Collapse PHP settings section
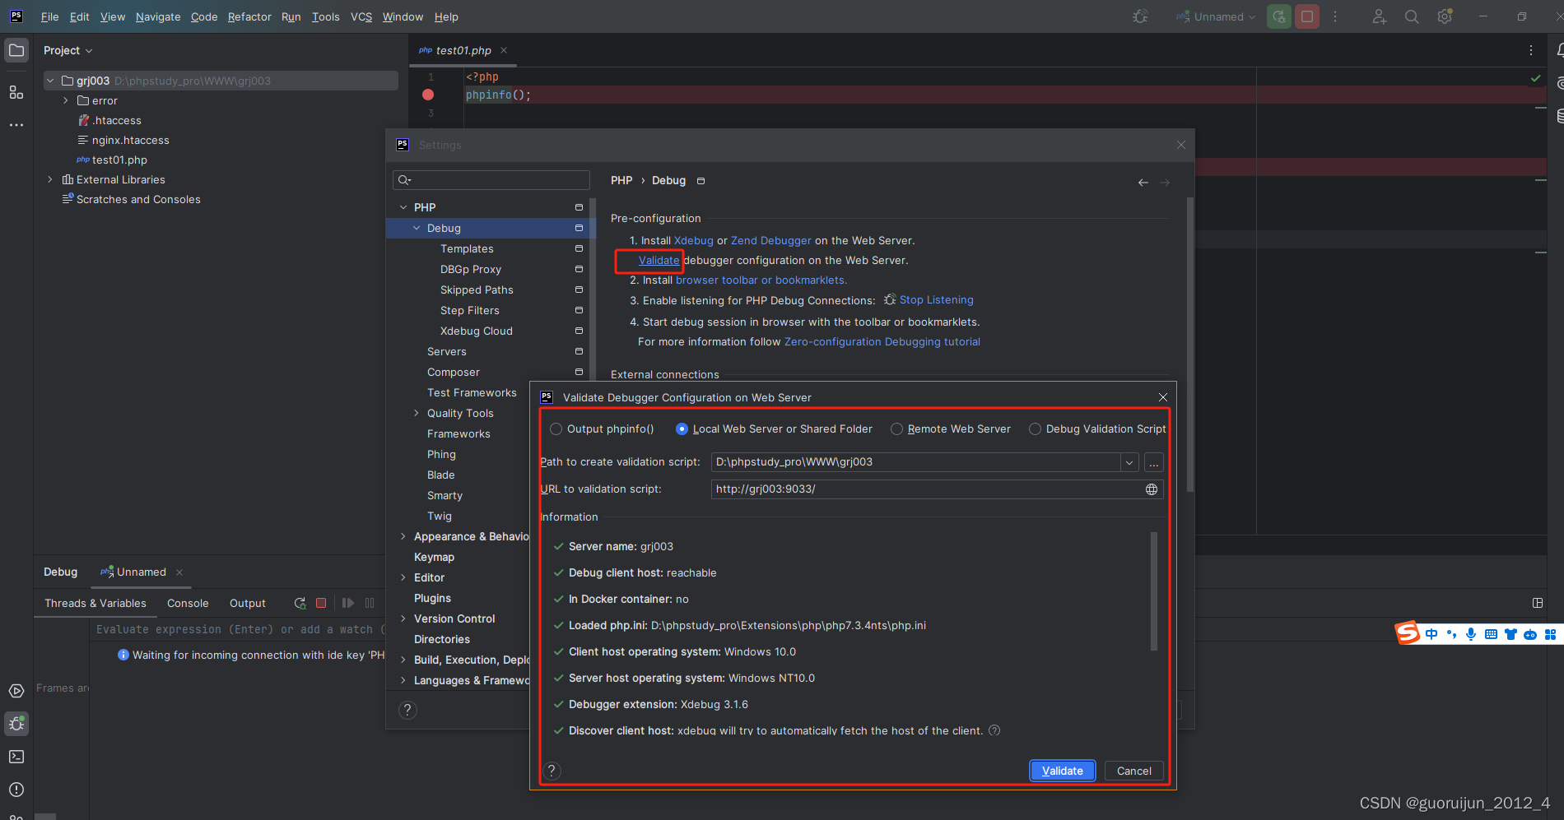 (x=403, y=207)
